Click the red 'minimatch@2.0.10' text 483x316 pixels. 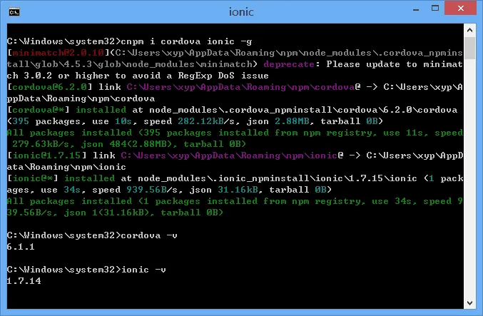pos(58,53)
